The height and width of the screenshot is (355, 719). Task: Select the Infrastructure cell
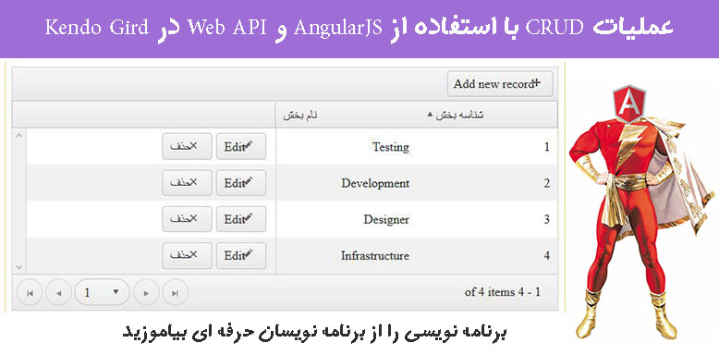374,255
